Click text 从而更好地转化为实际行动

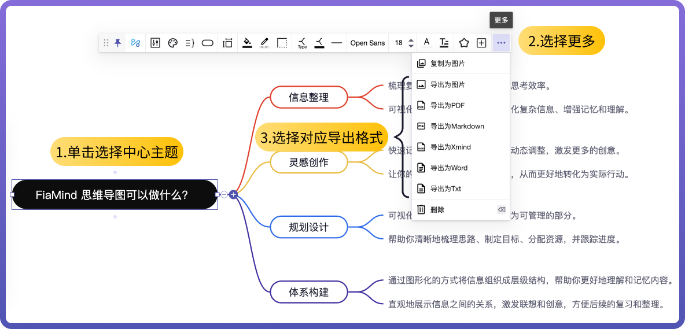574,175
